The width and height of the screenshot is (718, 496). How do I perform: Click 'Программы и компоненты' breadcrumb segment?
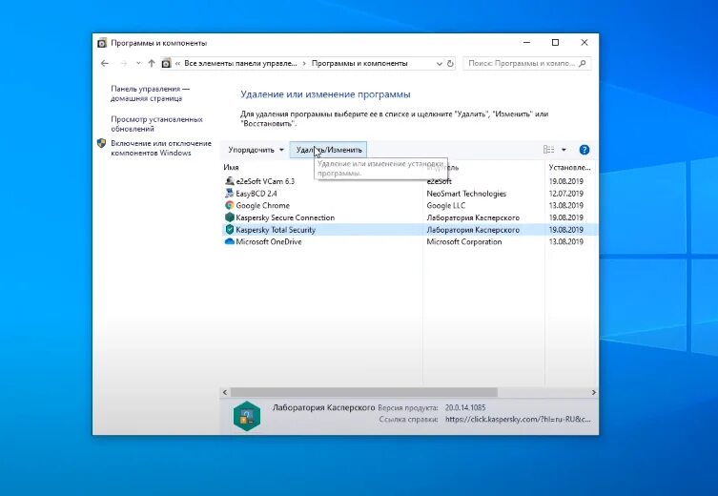pyautogui.click(x=359, y=64)
